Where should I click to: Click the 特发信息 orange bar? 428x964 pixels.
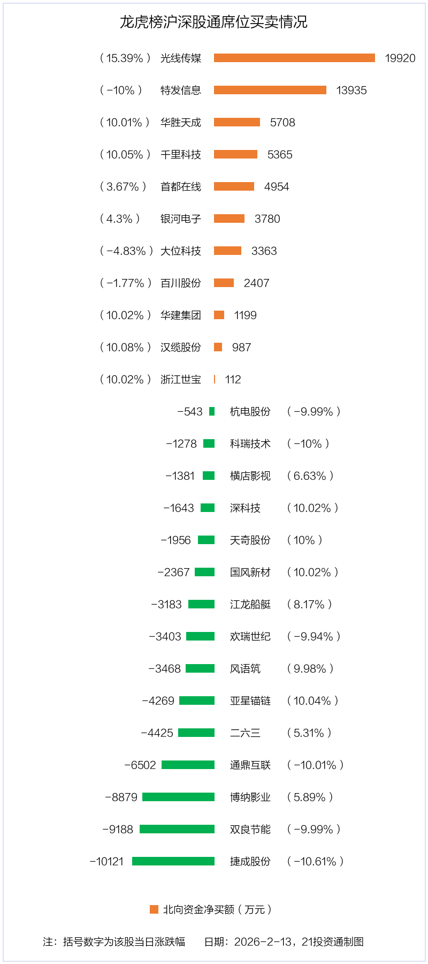pyautogui.click(x=270, y=90)
